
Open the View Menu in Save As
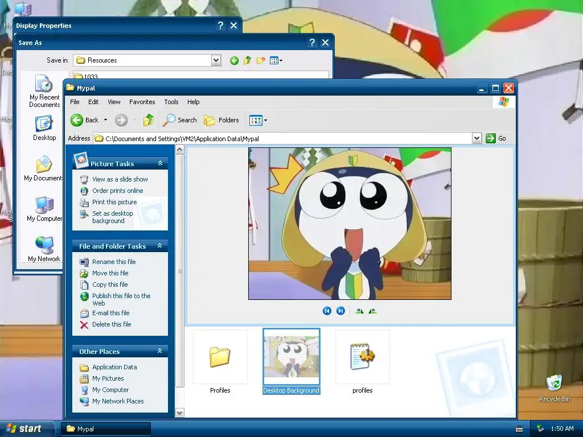click(276, 60)
